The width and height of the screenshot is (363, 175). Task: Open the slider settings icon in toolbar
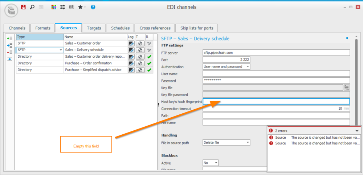click(62, 7)
